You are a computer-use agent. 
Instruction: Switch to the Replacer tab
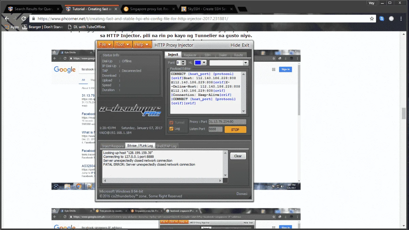190,55
